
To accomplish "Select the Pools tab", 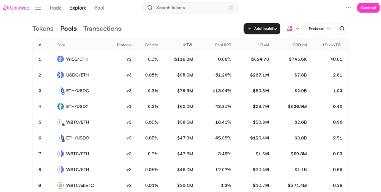I will 69,29.
